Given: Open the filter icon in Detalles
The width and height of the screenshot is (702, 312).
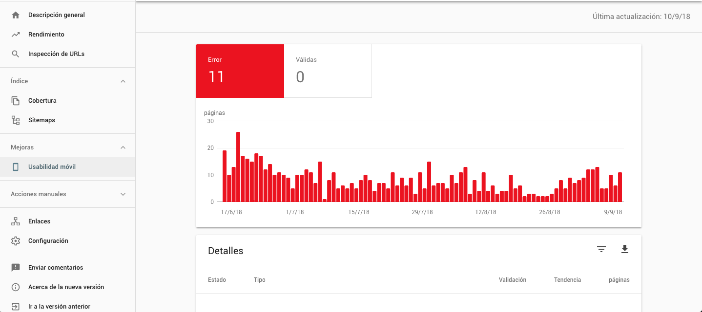Looking at the screenshot, I should click(601, 249).
